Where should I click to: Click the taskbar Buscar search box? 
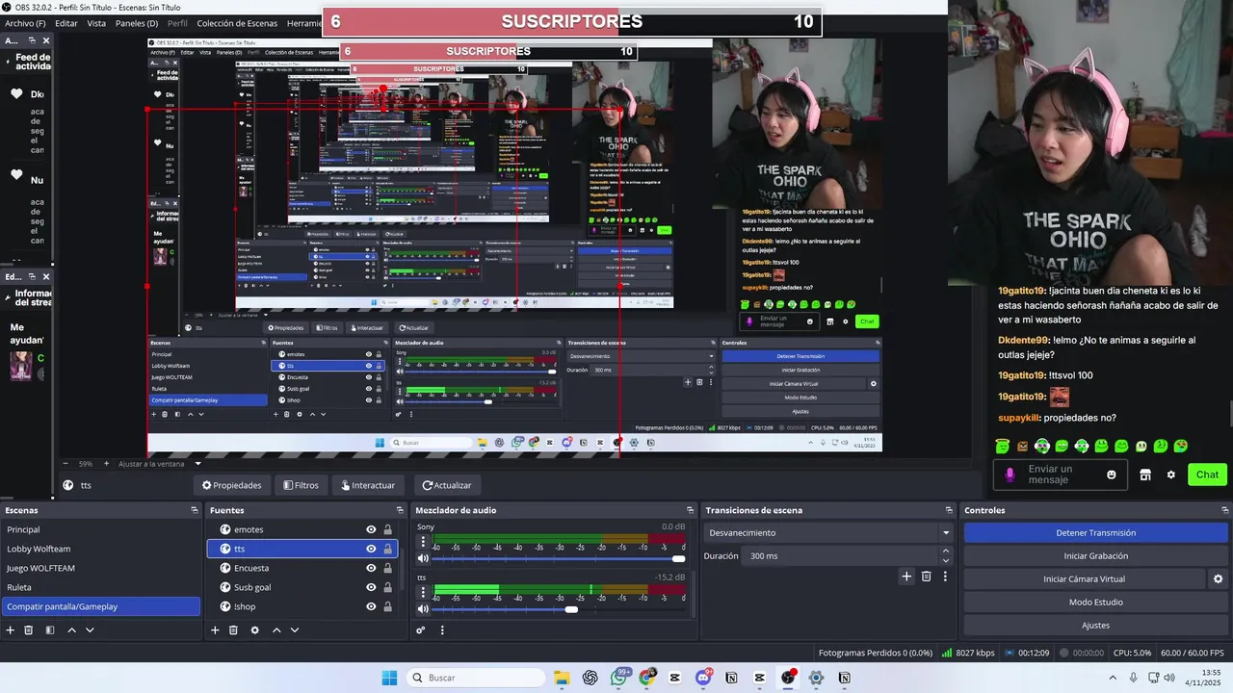[475, 678]
